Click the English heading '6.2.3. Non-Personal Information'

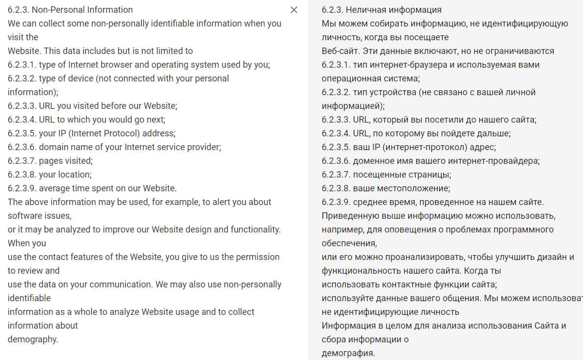tap(70, 10)
